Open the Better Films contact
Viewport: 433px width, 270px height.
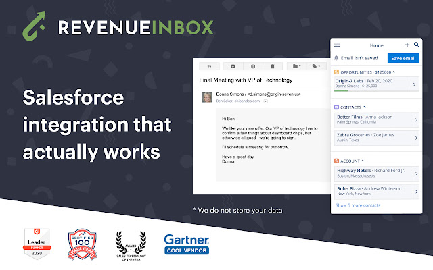[373, 119]
